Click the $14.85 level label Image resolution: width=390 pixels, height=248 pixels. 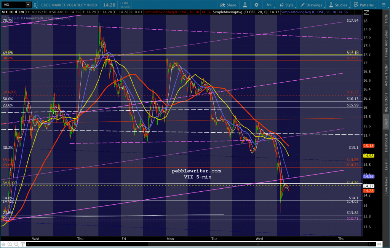pyautogui.click(x=352, y=160)
